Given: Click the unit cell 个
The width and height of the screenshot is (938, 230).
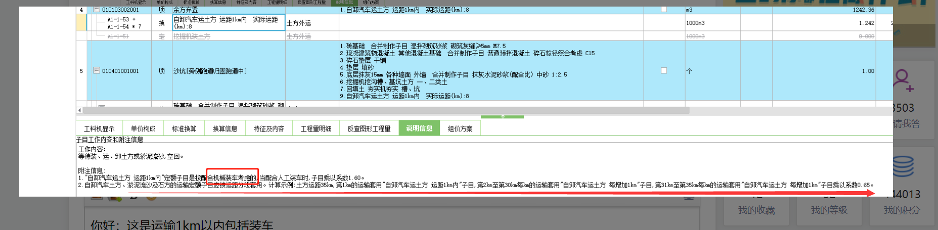Looking at the screenshot, I should click(x=712, y=71).
